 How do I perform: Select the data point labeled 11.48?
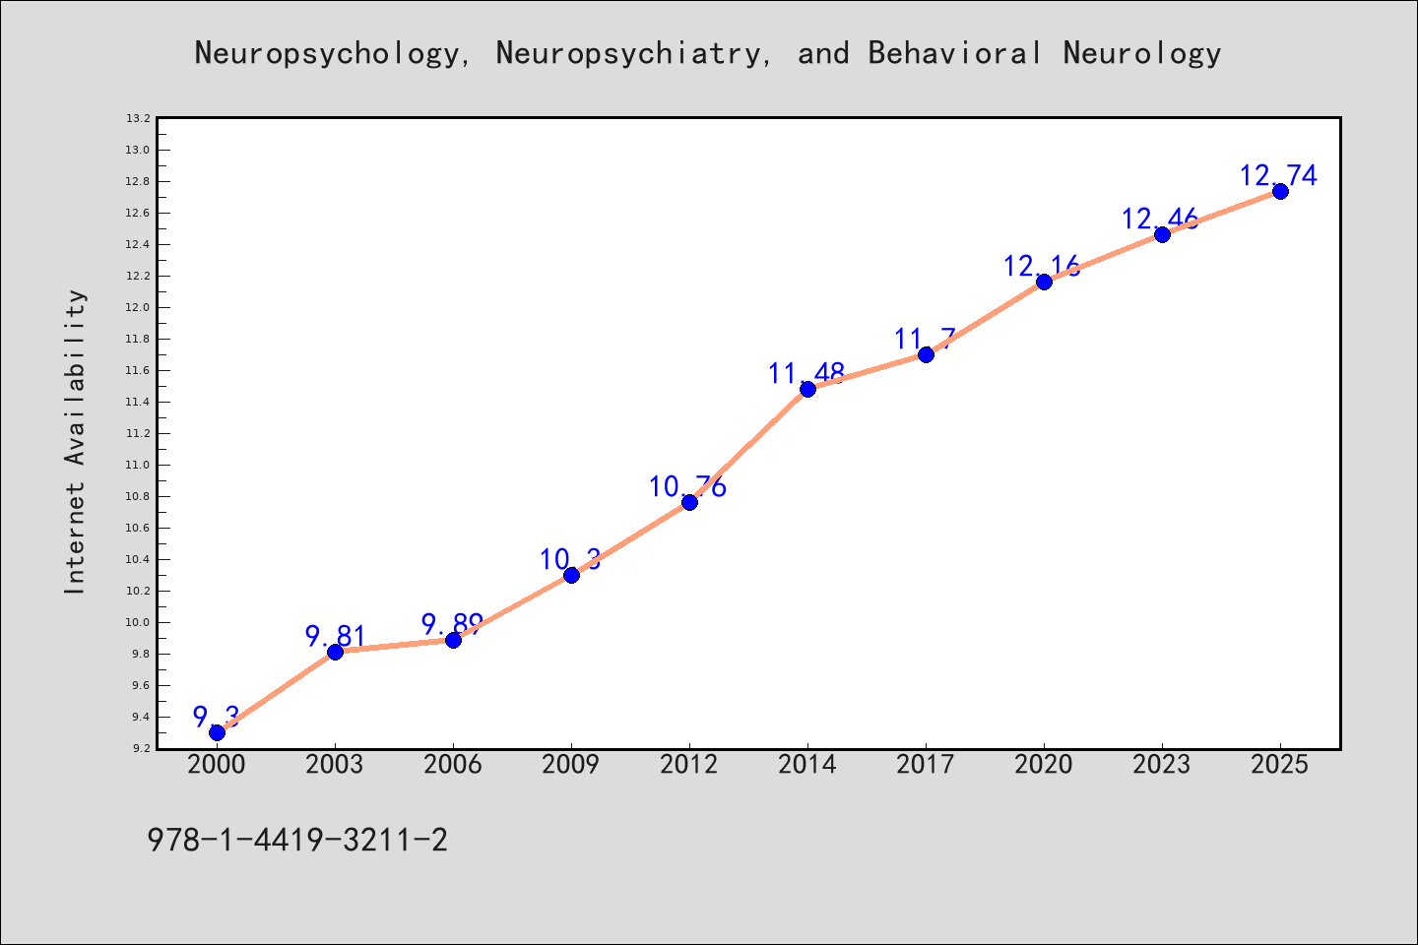(x=807, y=389)
